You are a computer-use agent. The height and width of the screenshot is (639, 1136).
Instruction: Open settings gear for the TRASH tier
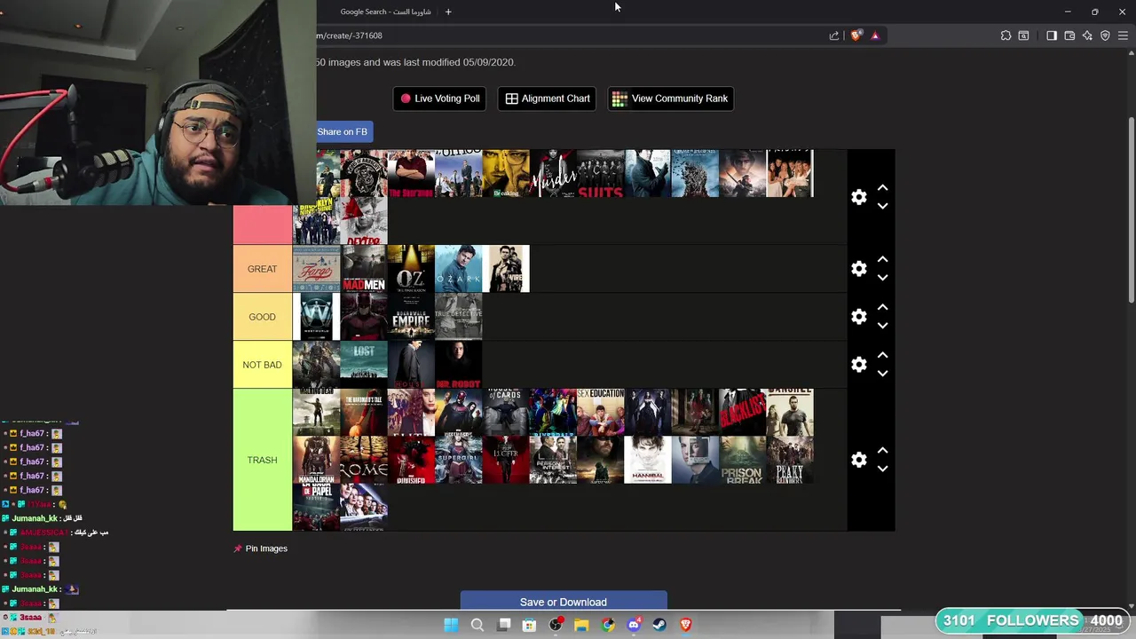858,460
